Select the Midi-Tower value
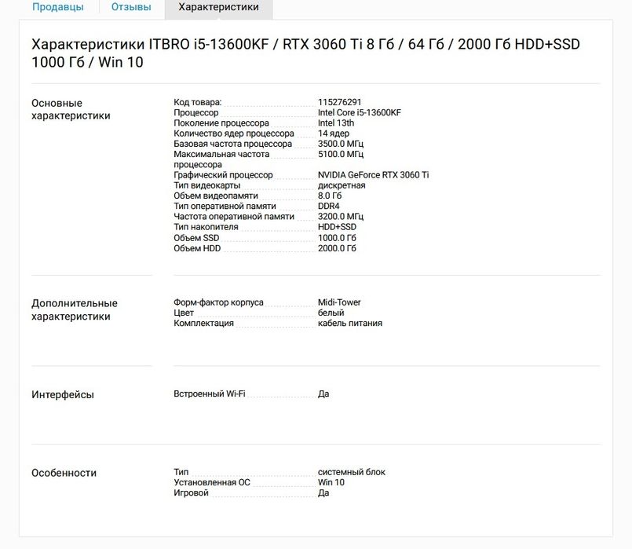632x549 pixels. (x=339, y=302)
